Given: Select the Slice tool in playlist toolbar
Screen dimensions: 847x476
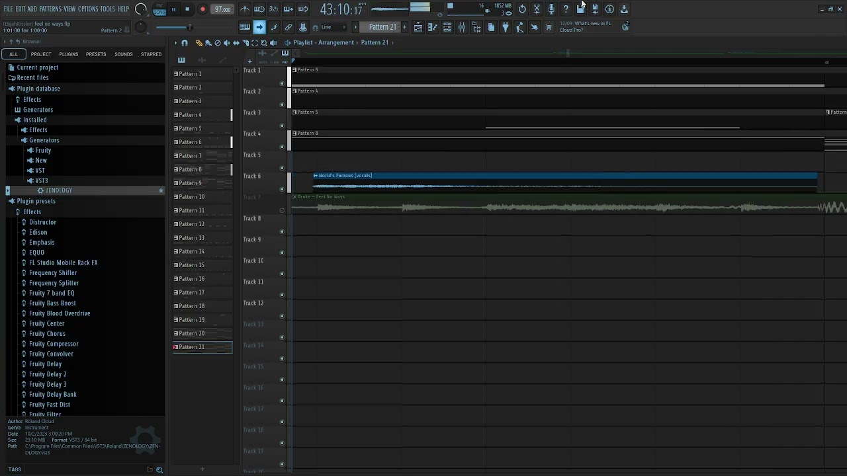Looking at the screenshot, I should pyautogui.click(x=245, y=43).
